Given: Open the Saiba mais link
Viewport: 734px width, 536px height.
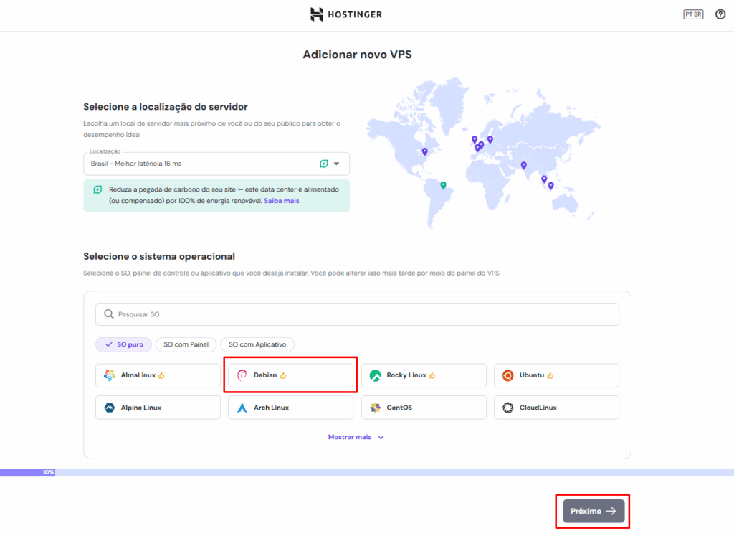Looking at the screenshot, I should tap(281, 201).
